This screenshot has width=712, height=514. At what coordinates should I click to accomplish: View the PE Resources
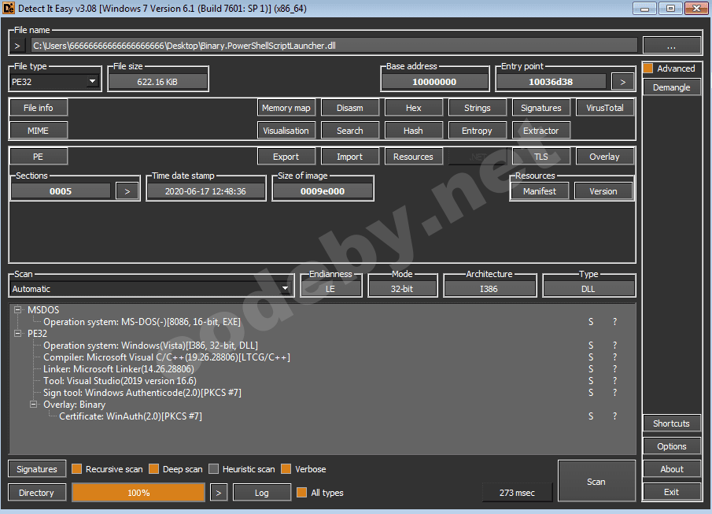(x=413, y=156)
